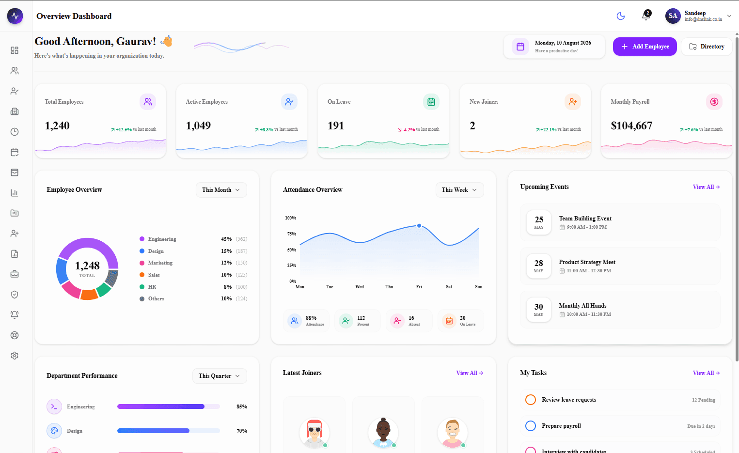The image size is (739, 453).
Task: Check the Review leave requests task circle
Action: tap(531, 400)
